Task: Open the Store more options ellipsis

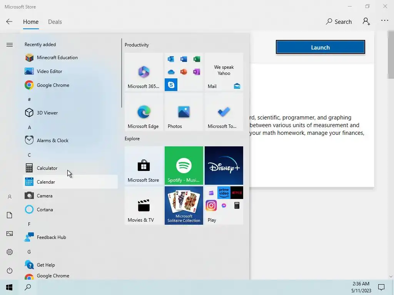Action: [385, 21]
